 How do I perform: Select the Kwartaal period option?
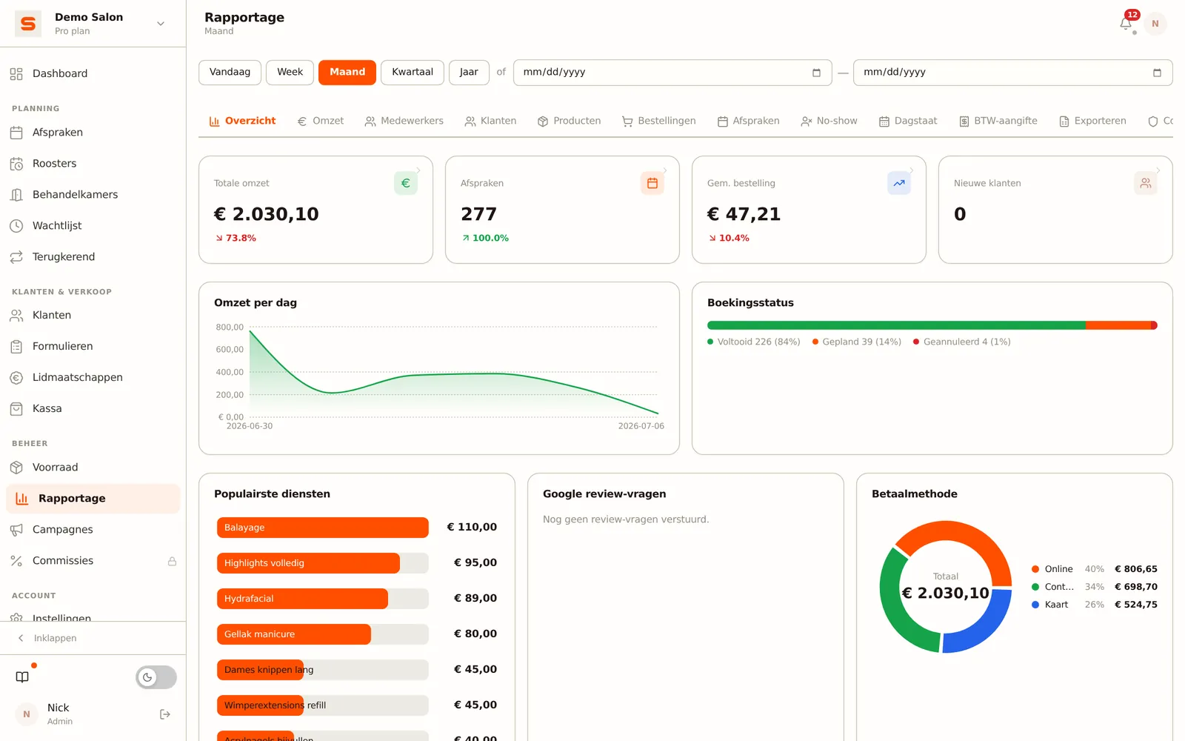(x=413, y=73)
